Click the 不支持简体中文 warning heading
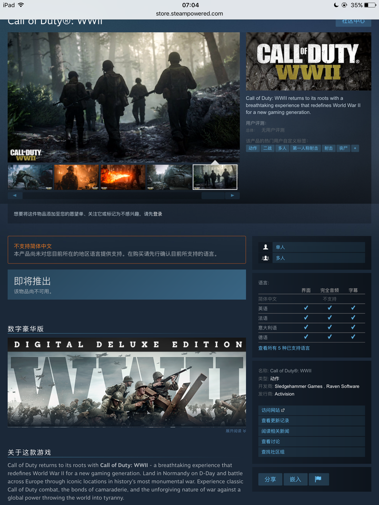This screenshot has width=379, height=505. (33, 246)
